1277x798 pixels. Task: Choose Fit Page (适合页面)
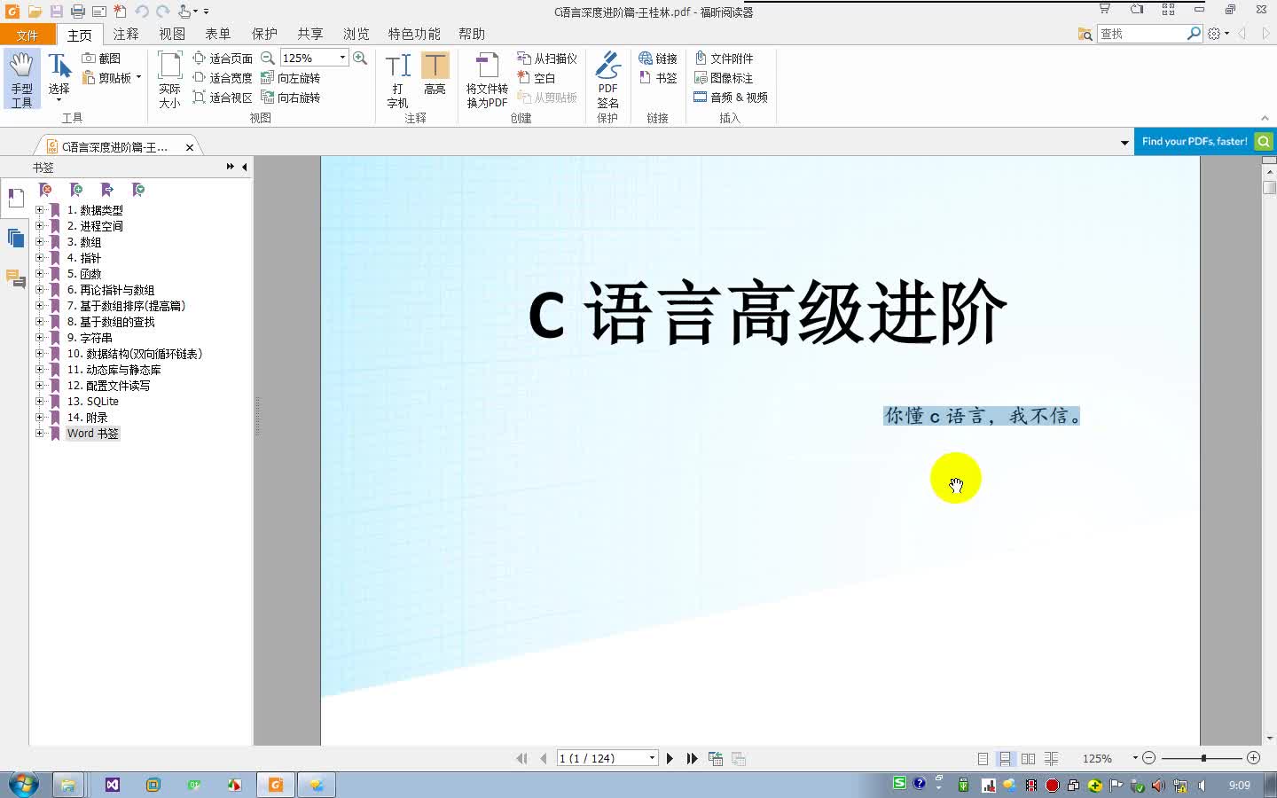[223, 59]
